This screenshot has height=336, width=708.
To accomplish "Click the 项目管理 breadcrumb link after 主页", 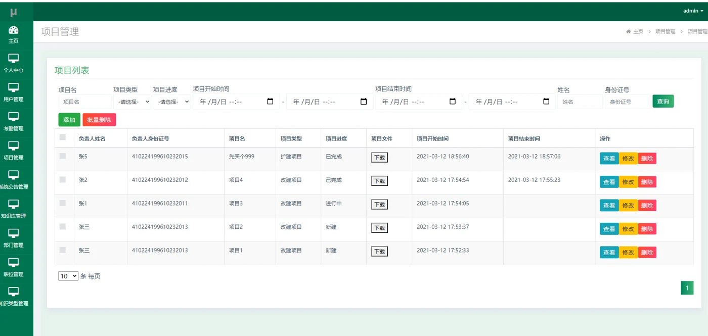I will tap(666, 31).
